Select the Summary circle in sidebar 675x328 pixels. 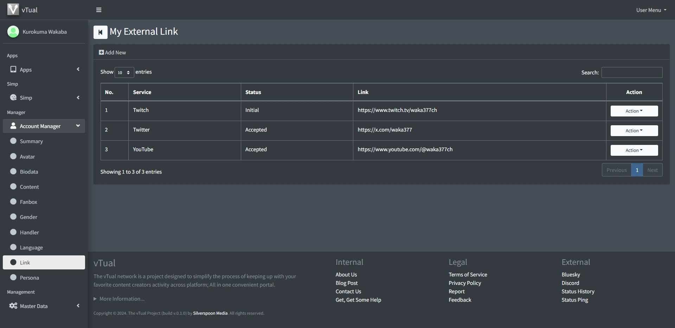[13, 141]
